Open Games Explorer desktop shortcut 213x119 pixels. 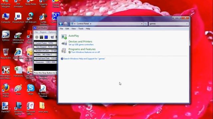(43, 19)
